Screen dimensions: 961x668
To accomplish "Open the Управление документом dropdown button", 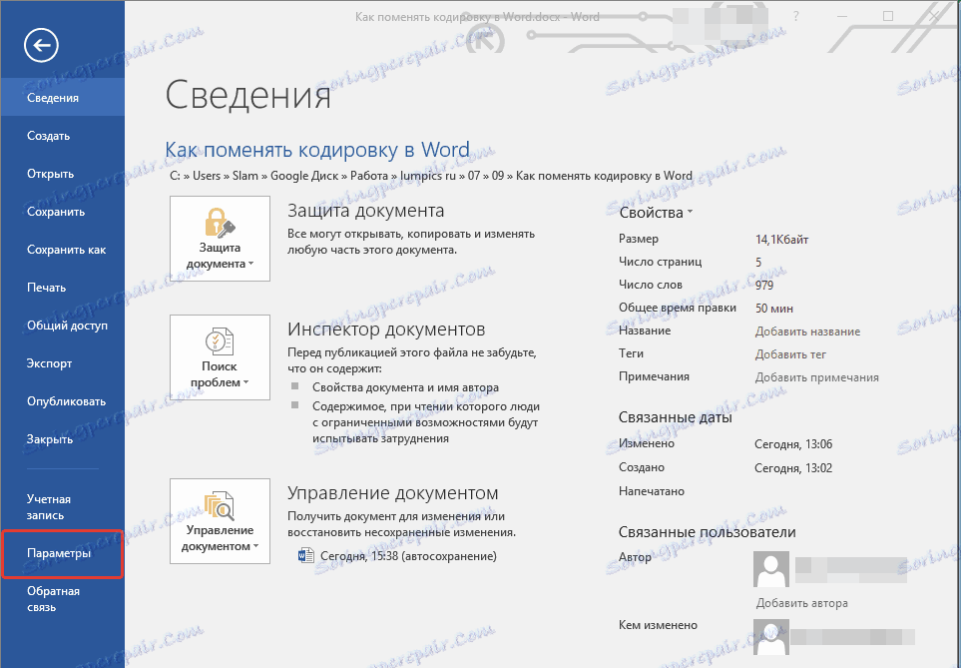I will (220, 521).
